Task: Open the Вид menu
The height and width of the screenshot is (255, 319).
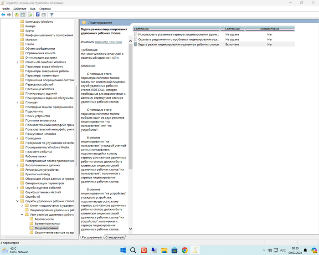Action: click(x=32, y=9)
